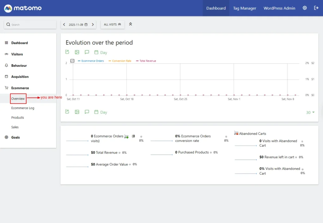
Task: Click the logout icon in top bar
Action: click(x=316, y=8)
